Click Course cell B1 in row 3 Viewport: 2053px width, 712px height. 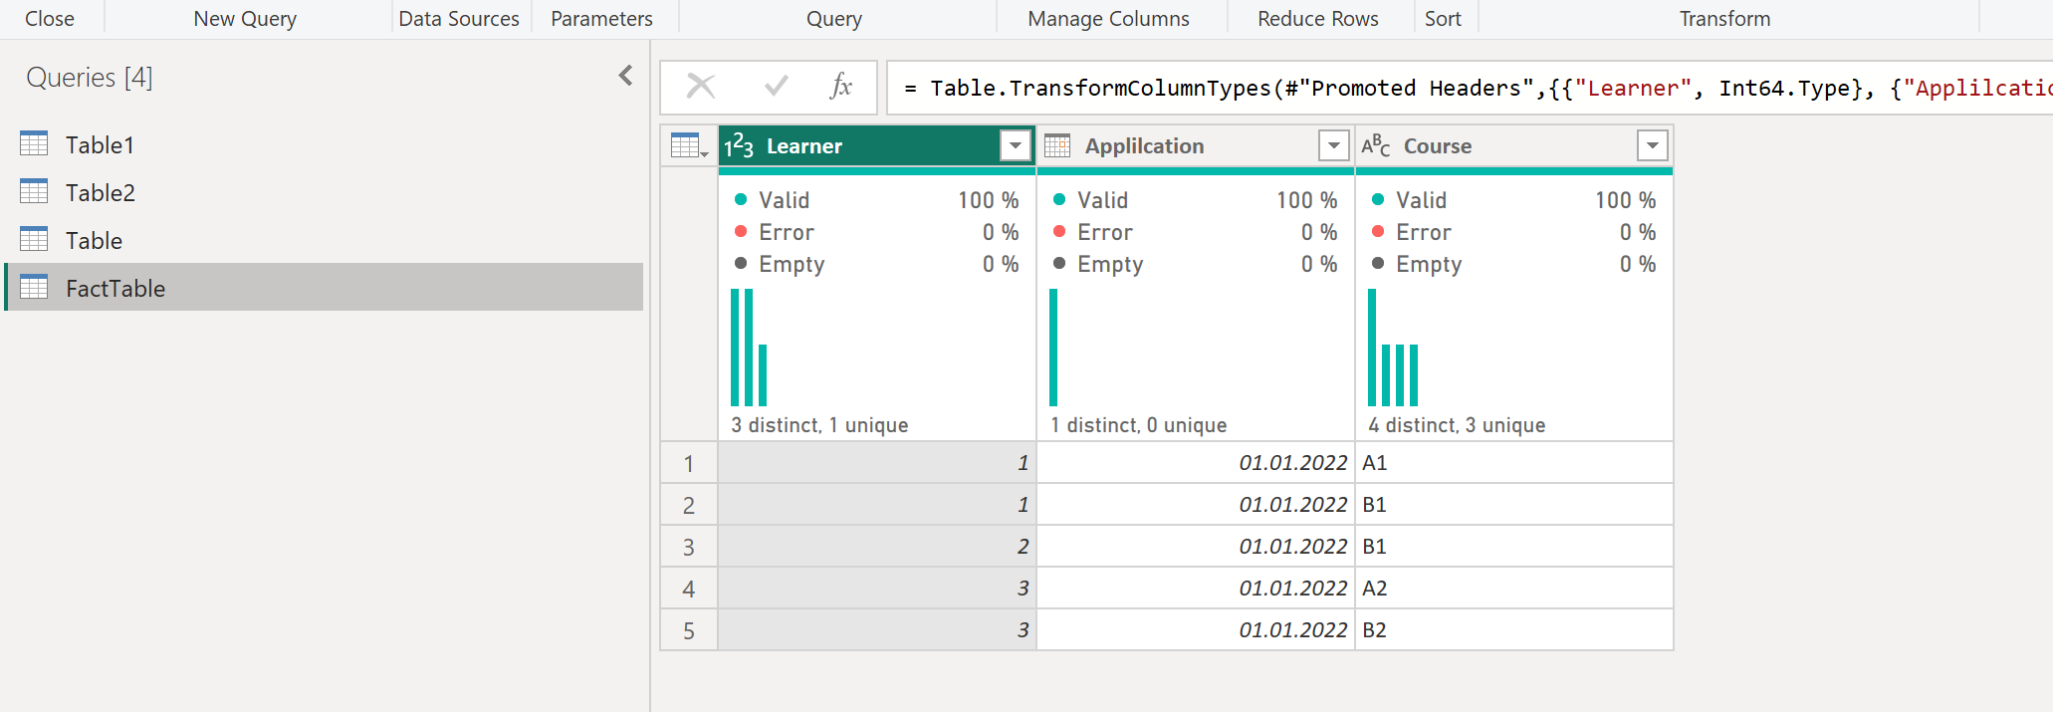tap(1513, 547)
